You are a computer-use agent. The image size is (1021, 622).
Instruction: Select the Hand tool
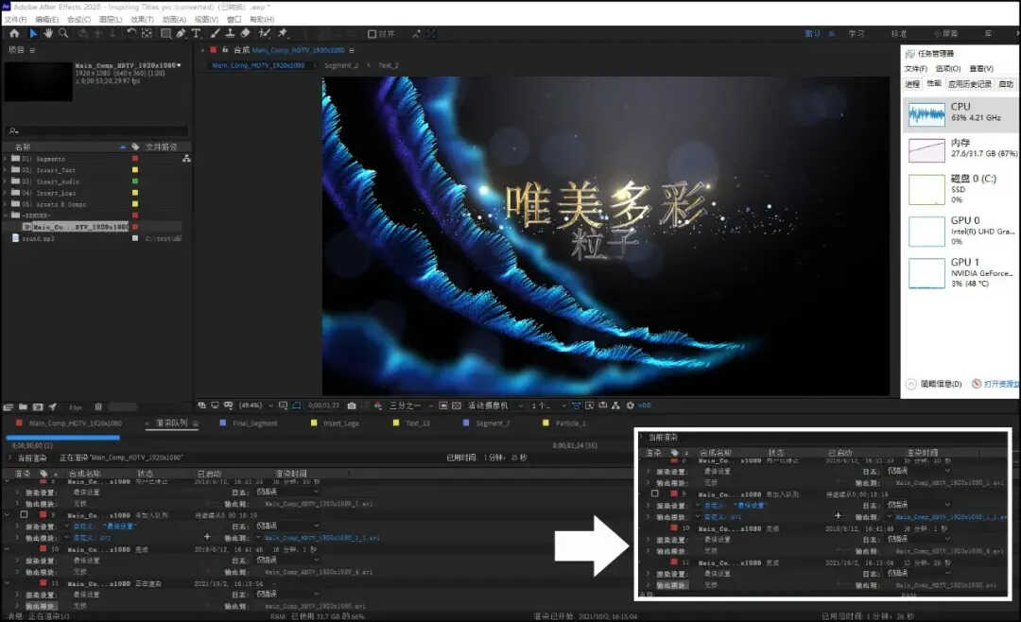pos(48,33)
